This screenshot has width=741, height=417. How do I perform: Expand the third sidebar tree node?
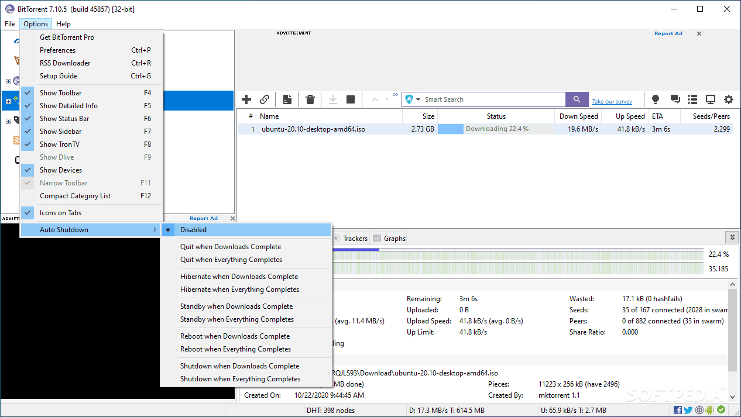pos(8,121)
